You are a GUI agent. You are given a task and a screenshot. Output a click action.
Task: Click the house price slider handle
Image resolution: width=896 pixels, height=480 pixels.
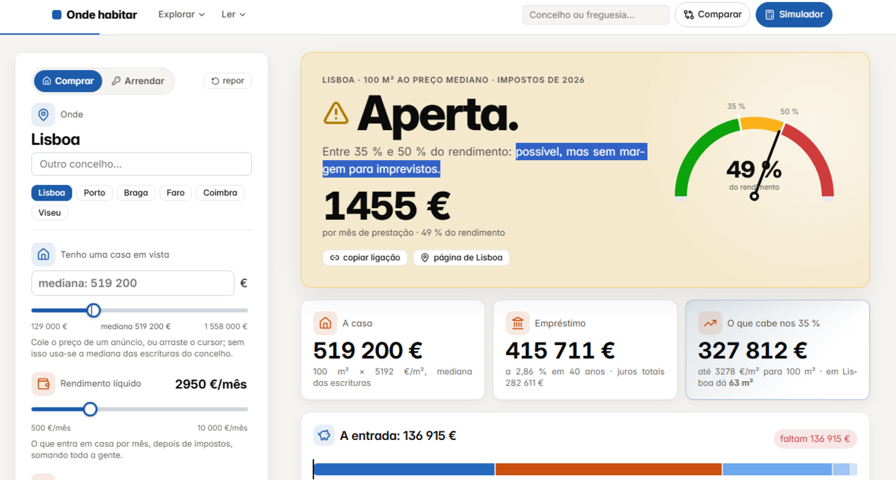pyautogui.click(x=94, y=311)
